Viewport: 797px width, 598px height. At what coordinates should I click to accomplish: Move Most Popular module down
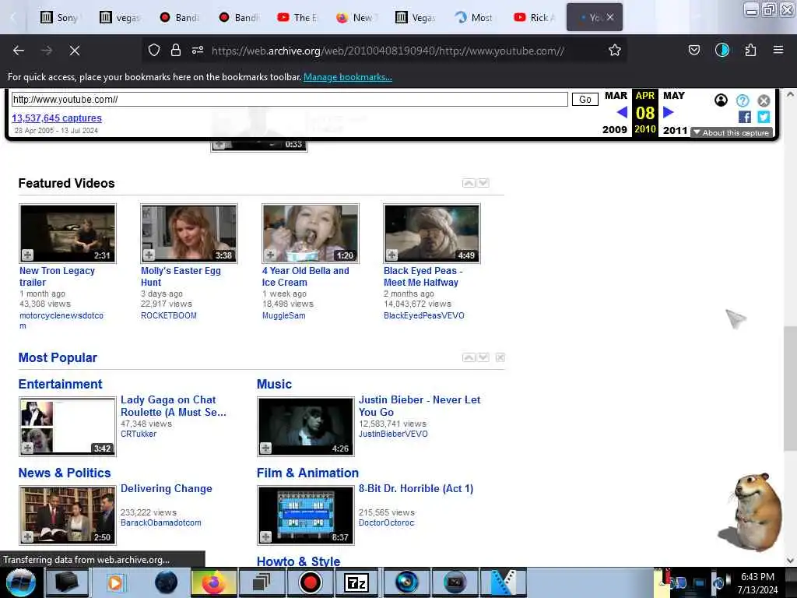click(483, 357)
